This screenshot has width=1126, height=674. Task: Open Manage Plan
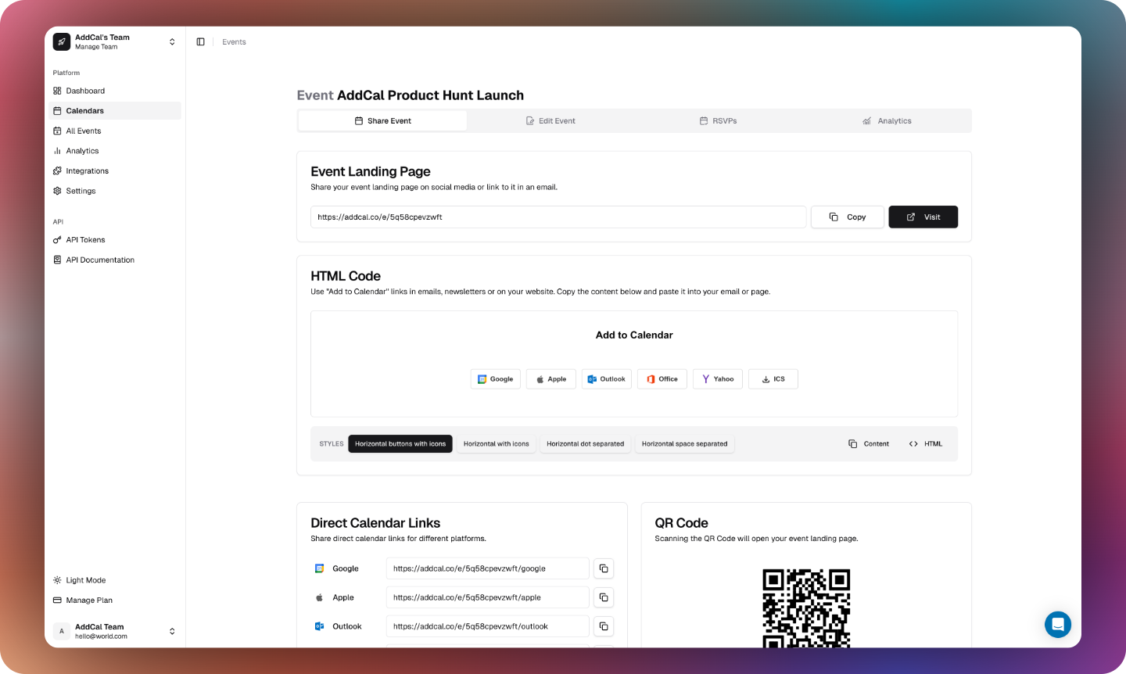tap(115, 601)
